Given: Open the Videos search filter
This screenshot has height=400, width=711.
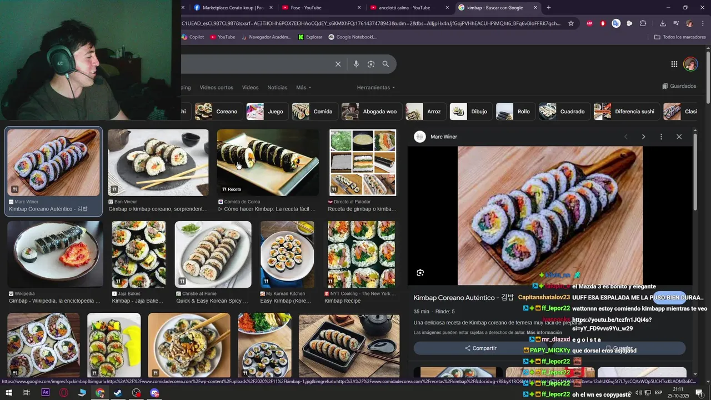Looking at the screenshot, I should coord(250,87).
